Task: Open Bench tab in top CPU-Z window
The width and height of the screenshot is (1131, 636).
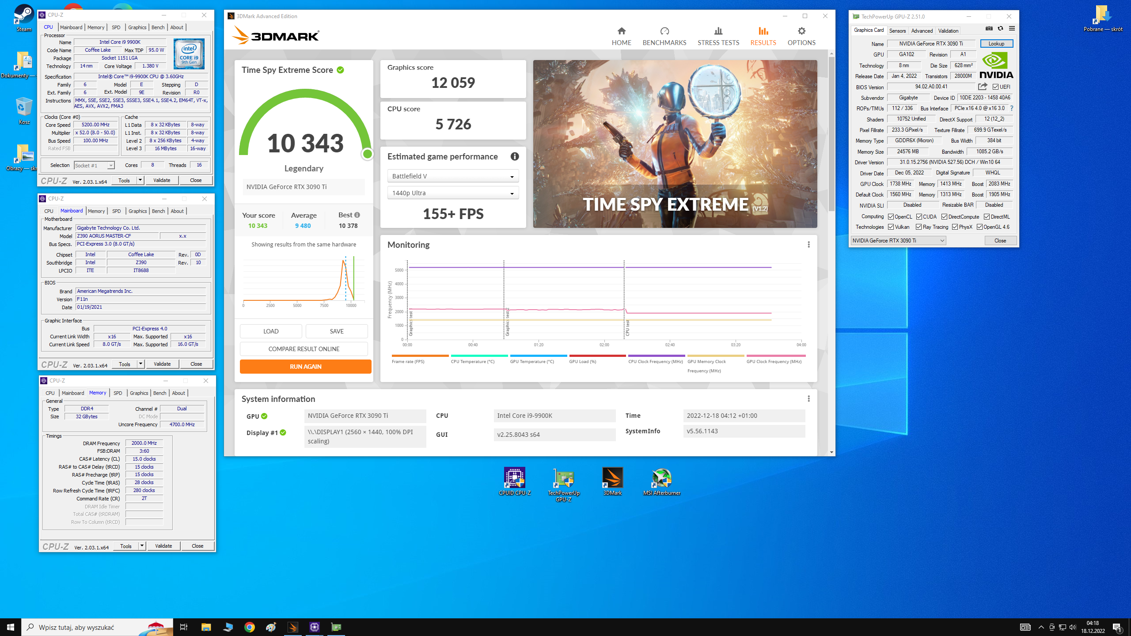Action: point(158,27)
